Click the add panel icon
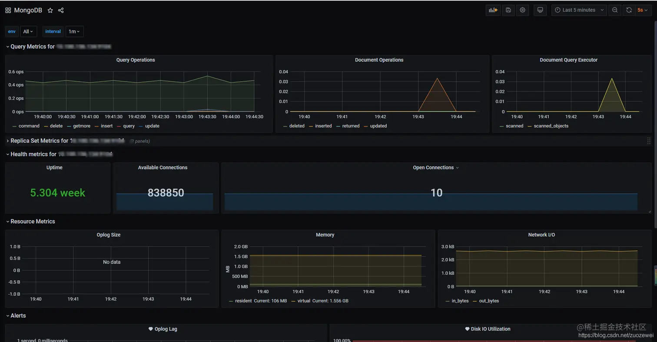This screenshot has width=657, height=342. click(x=493, y=10)
